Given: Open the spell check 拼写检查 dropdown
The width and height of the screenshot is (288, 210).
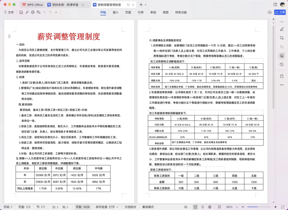Looking at the screenshot, I should pos(107,207).
